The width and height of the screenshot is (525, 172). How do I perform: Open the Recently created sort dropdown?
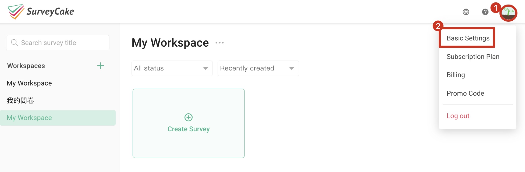pos(258,68)
